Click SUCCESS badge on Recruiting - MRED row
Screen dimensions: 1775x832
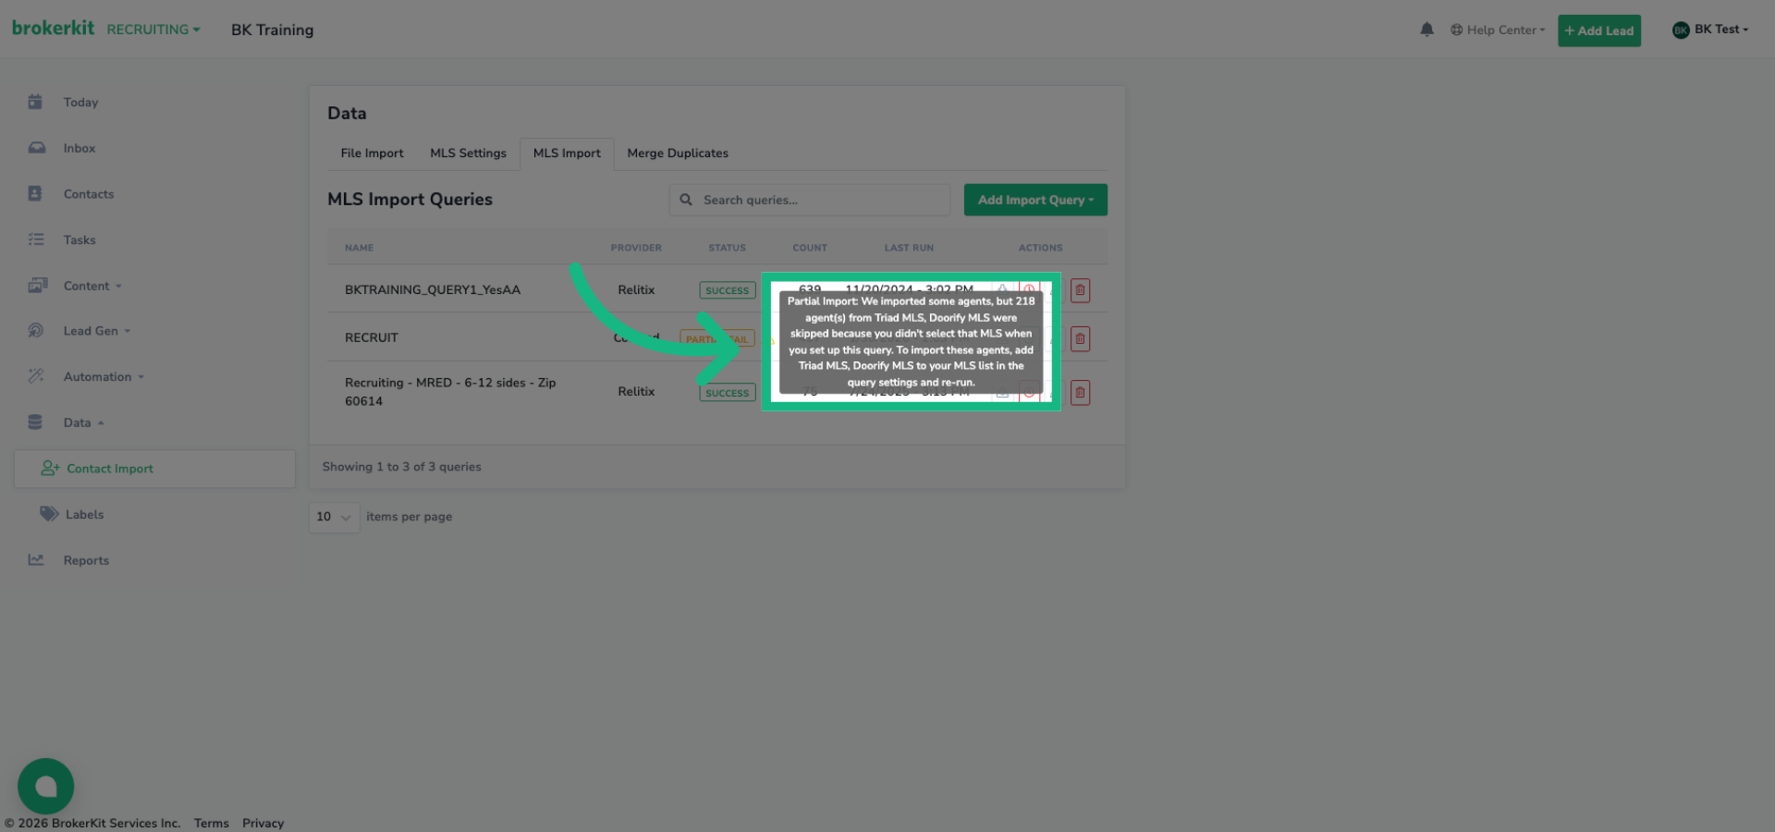pos(728,393)
